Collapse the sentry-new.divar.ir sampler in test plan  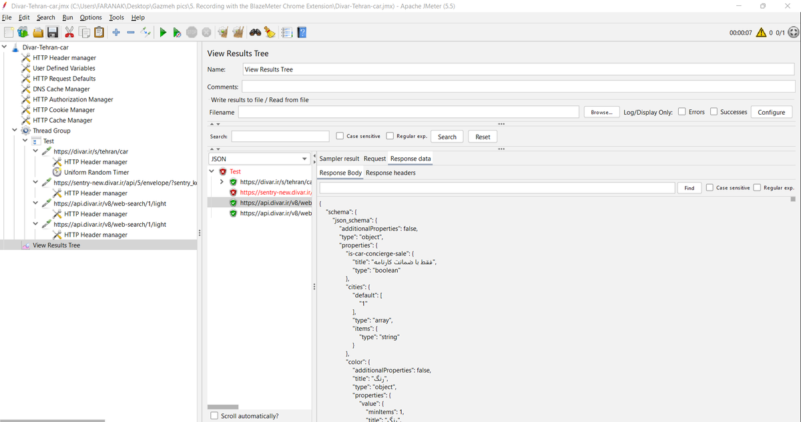35,183
